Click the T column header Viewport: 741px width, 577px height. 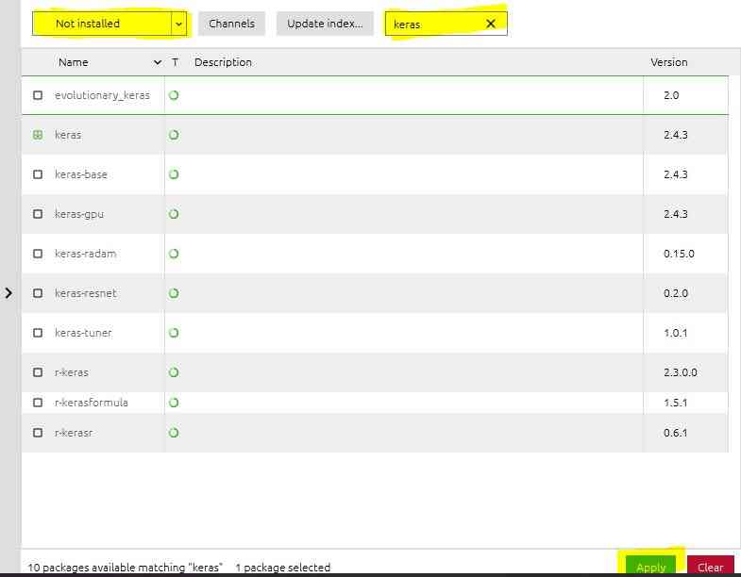(x=176, y=62)
